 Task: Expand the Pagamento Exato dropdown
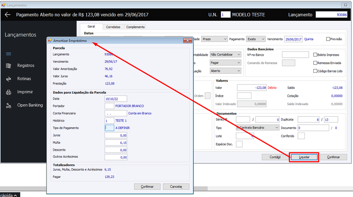256,39
